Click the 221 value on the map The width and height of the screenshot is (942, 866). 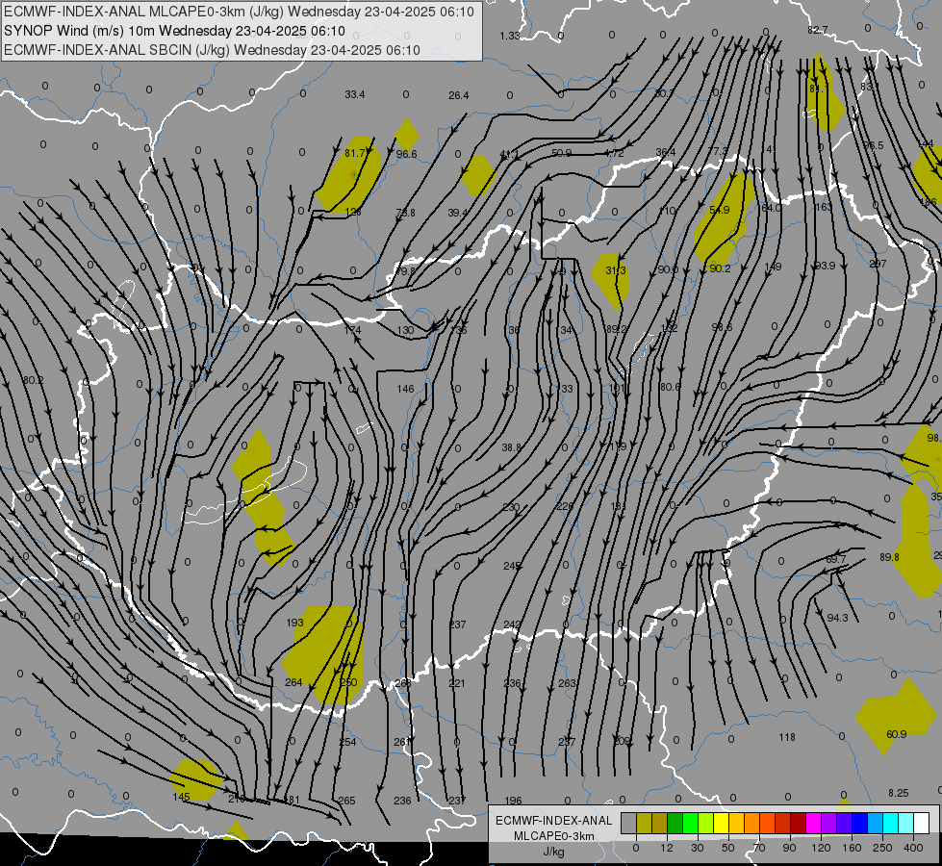[x=457, y=683]
